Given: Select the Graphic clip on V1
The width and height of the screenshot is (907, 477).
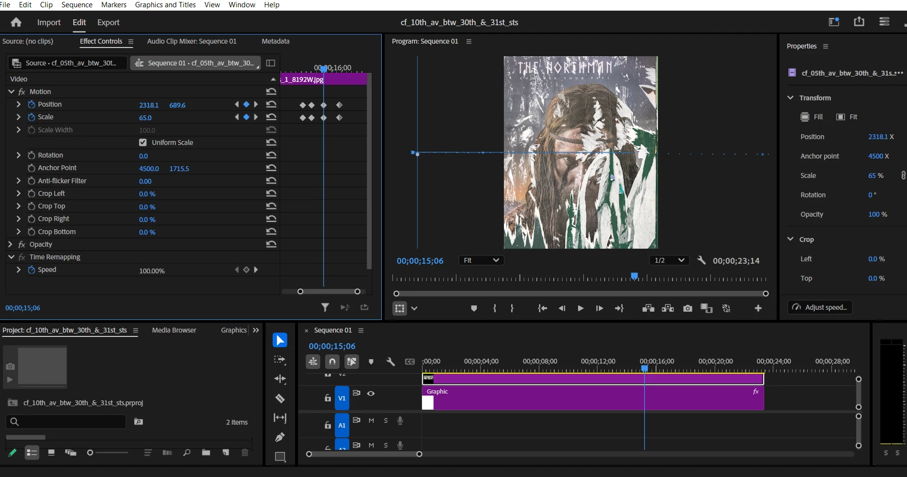Looking at the screenshot, I should coord(593,398).
